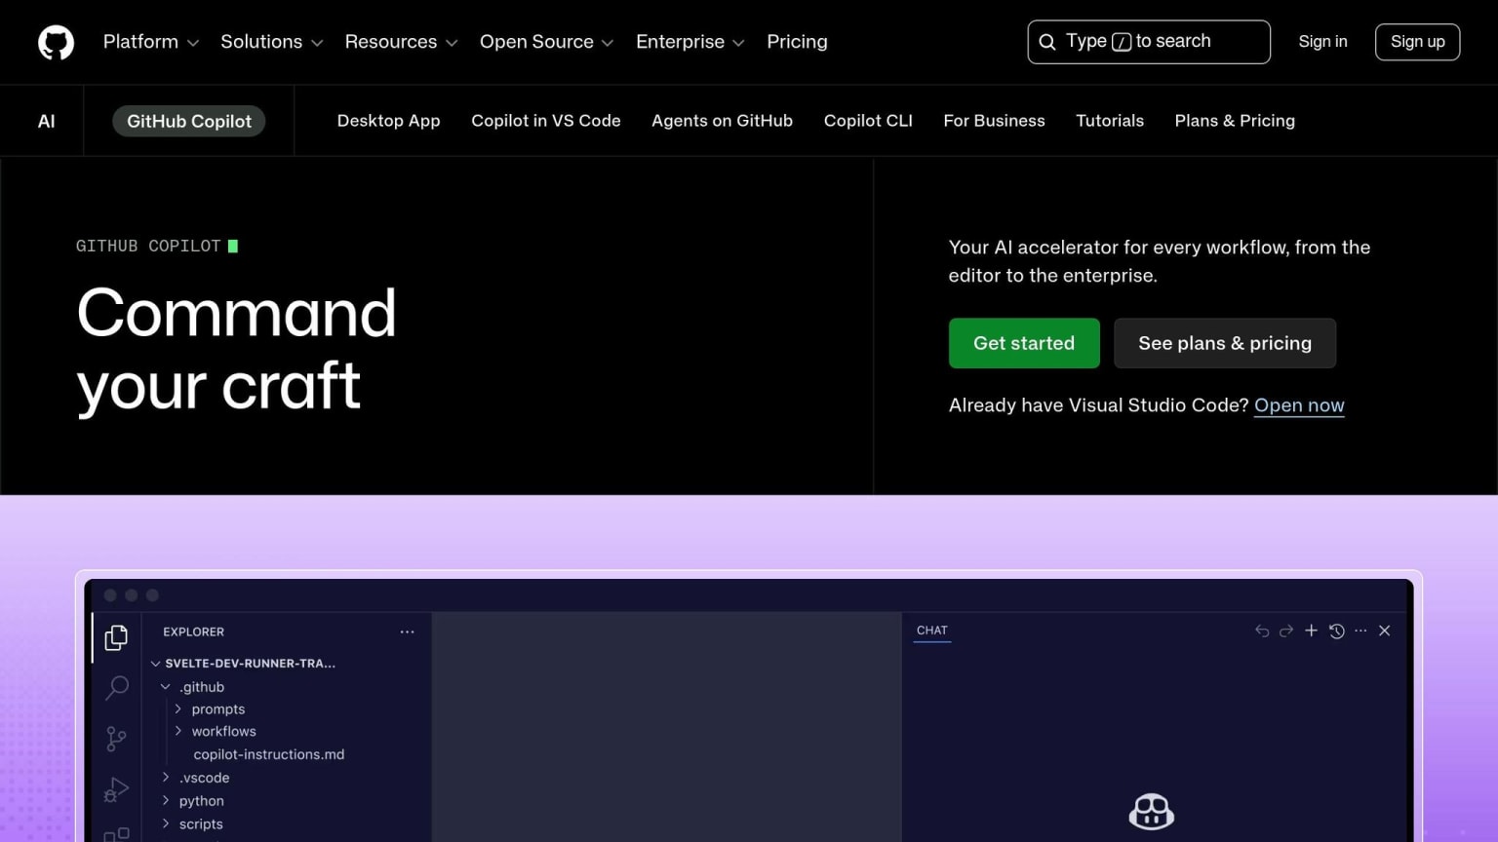Open the Extensions icon in sidebar
Screen dimensions: 1498x842
[116, 833]
